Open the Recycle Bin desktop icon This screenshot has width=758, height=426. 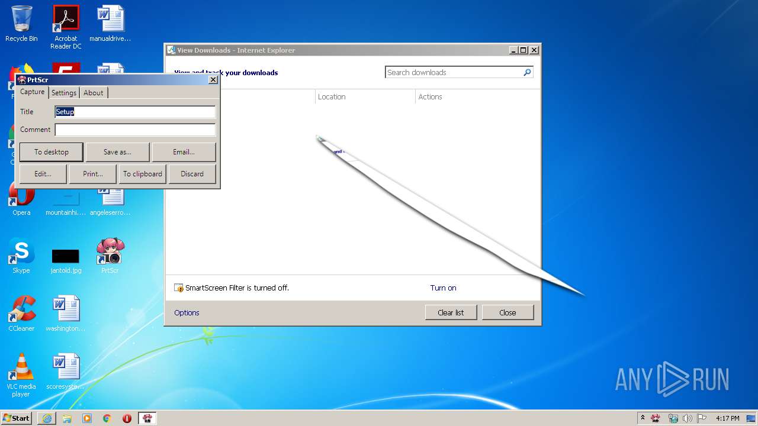coord(21,24)
